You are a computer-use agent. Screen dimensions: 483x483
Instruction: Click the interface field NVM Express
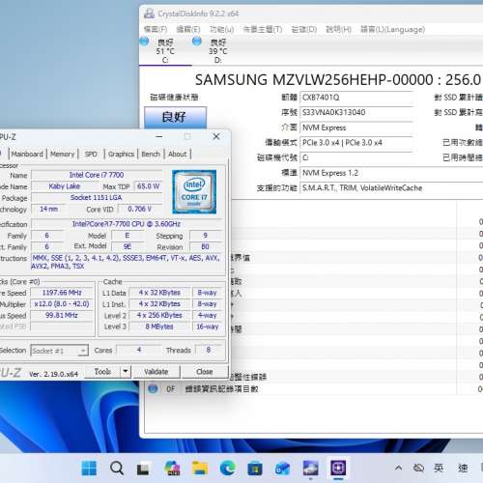point(356,128)
